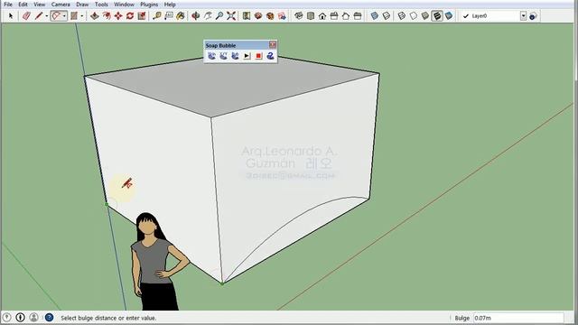
Task: Activate the Tape Measure tool
Action: (157, 16)
